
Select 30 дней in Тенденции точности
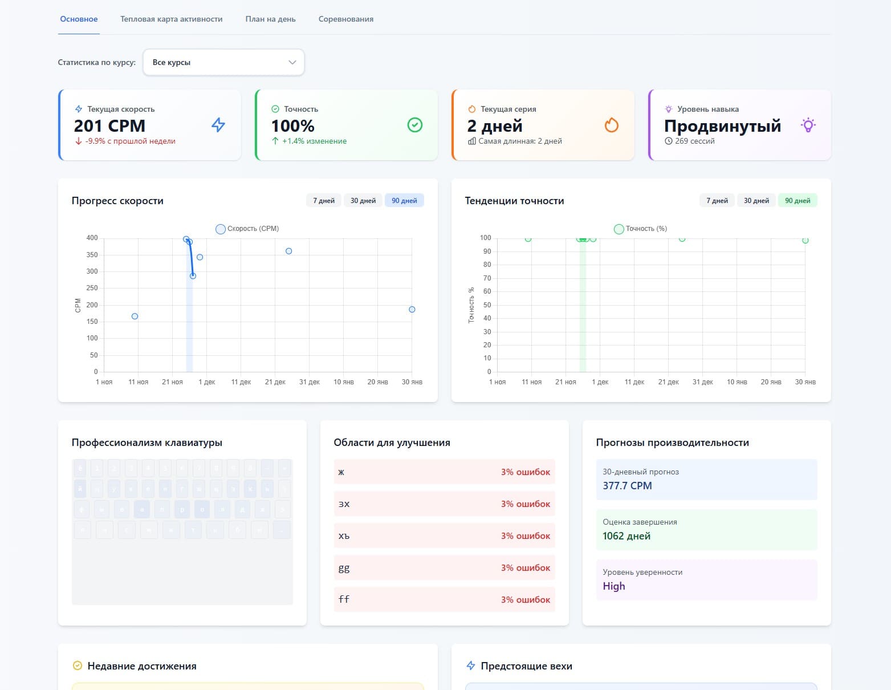pyautogui.click(x=756, y=201)
